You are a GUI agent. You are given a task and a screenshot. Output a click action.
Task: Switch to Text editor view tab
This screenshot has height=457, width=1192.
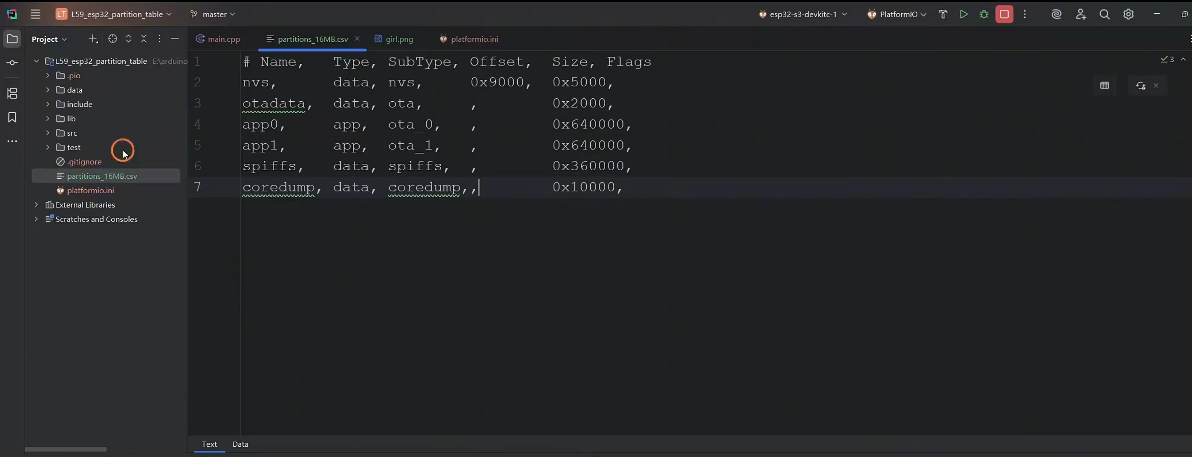[x=209, y=444]
